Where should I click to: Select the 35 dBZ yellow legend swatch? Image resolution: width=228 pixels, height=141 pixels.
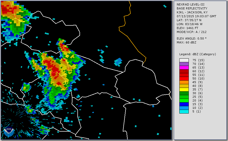[x=184, y=89]
